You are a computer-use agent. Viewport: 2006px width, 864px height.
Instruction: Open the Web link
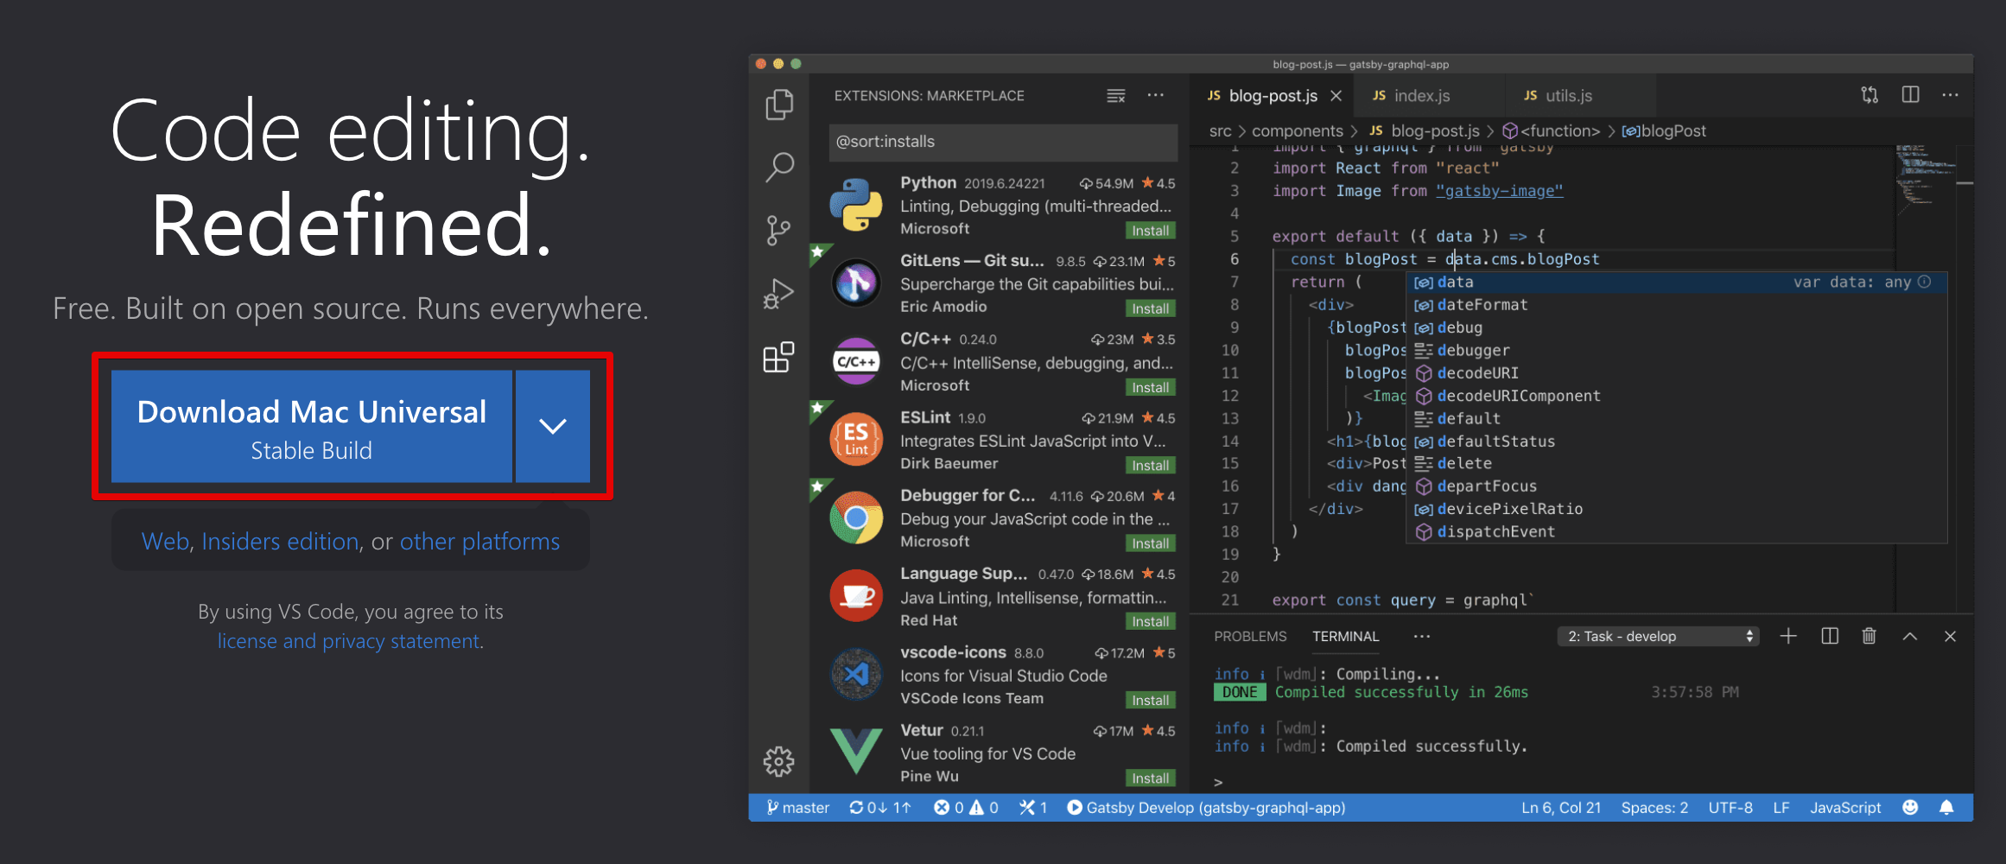click(x=165, y=542)
